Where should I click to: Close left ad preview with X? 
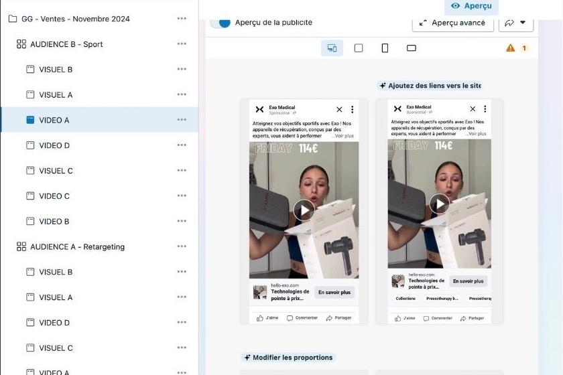[x=339, y=109]
